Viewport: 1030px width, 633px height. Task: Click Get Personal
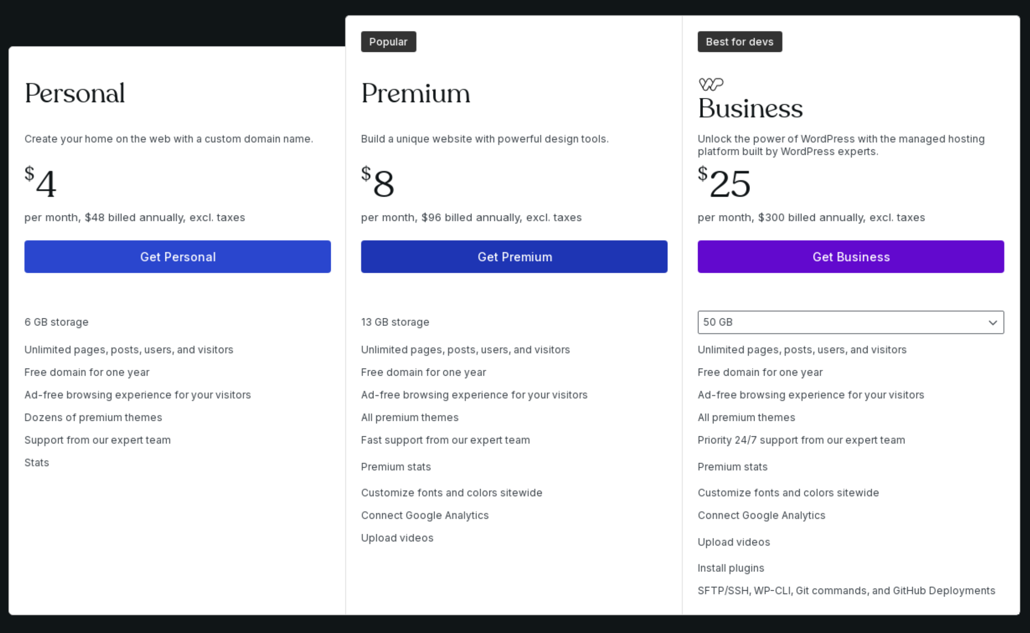pos(178,257)
